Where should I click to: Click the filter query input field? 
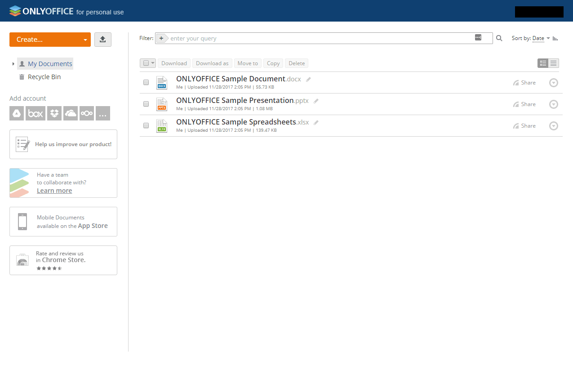(x=319, y=39)
